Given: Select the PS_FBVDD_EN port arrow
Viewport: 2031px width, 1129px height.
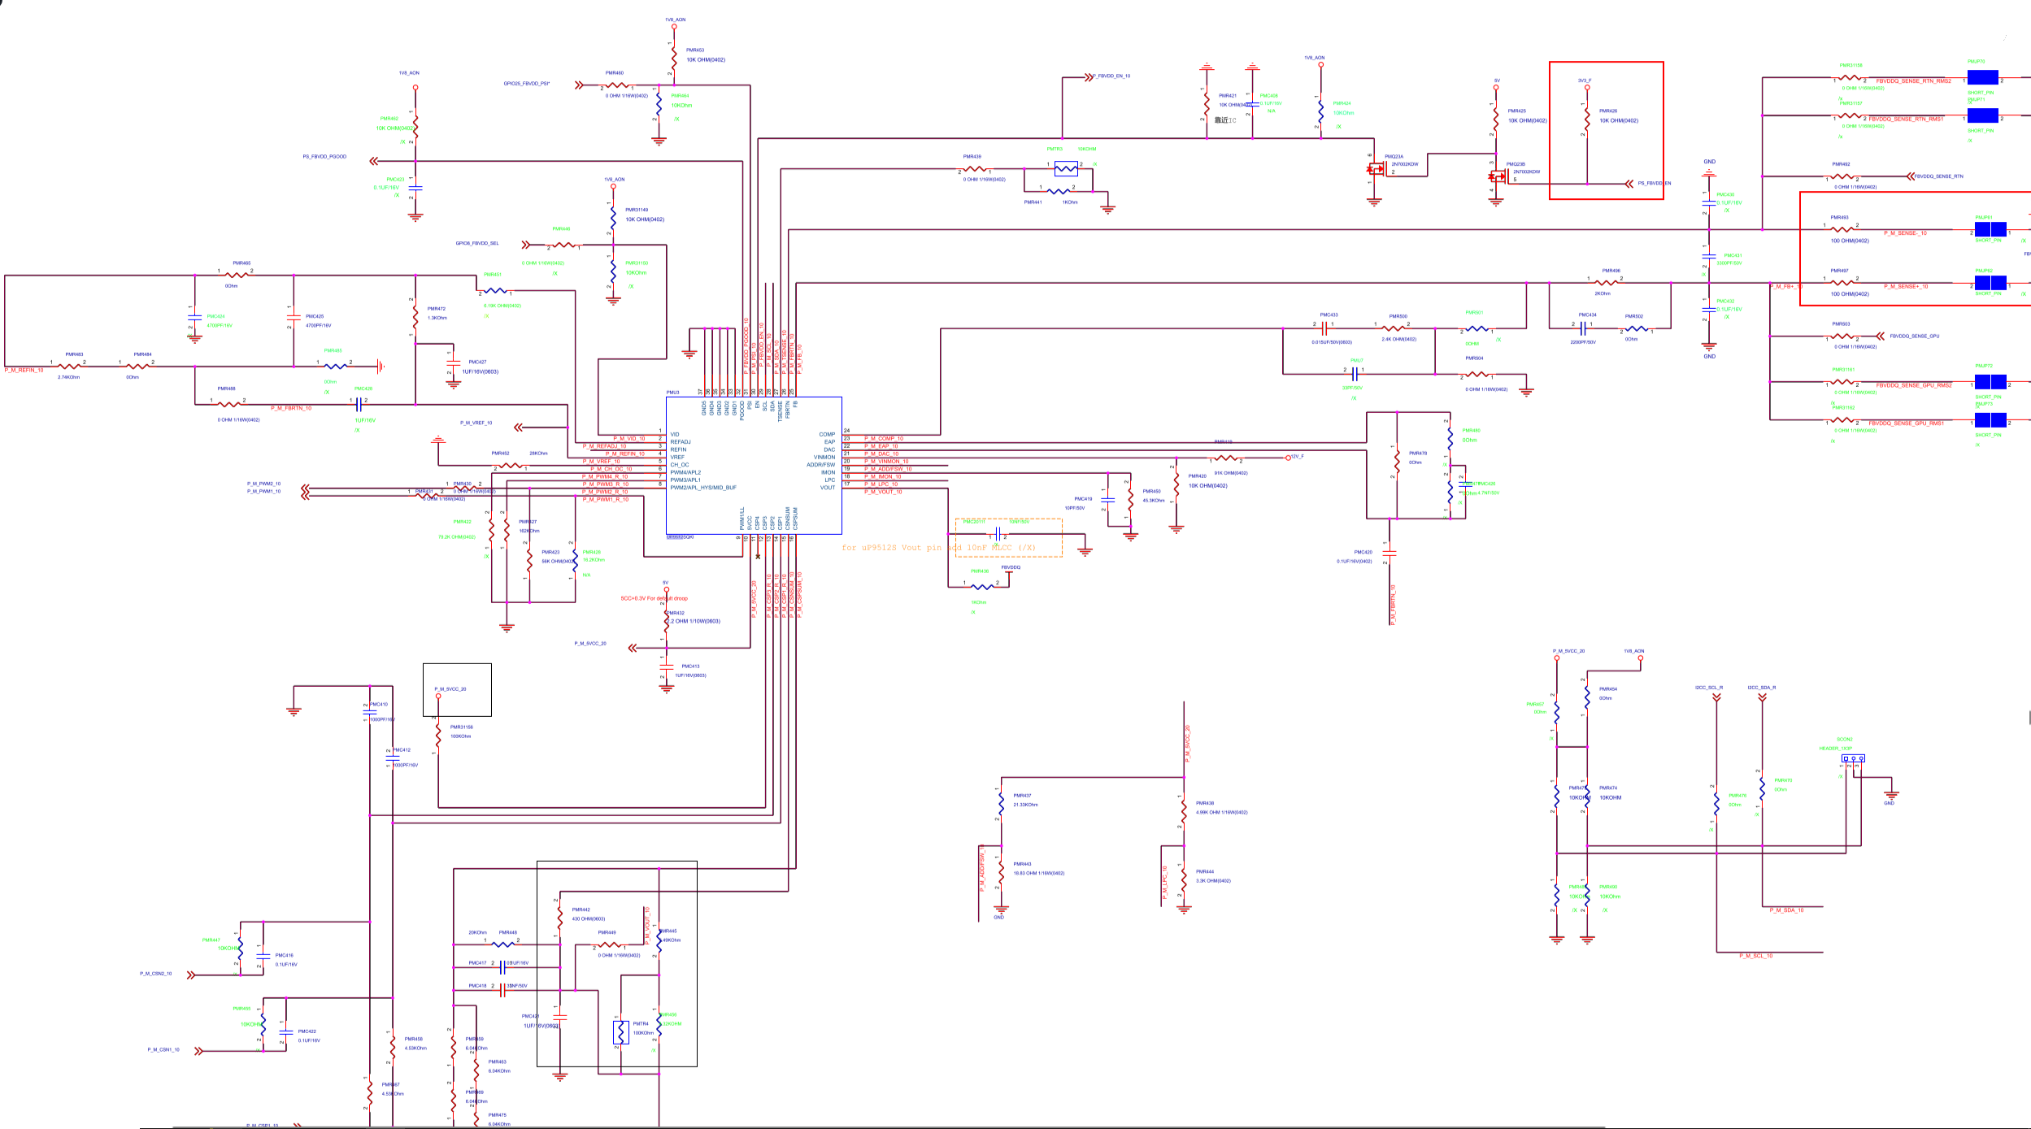Looking at the screenshot, I should tap(1629, 184).
